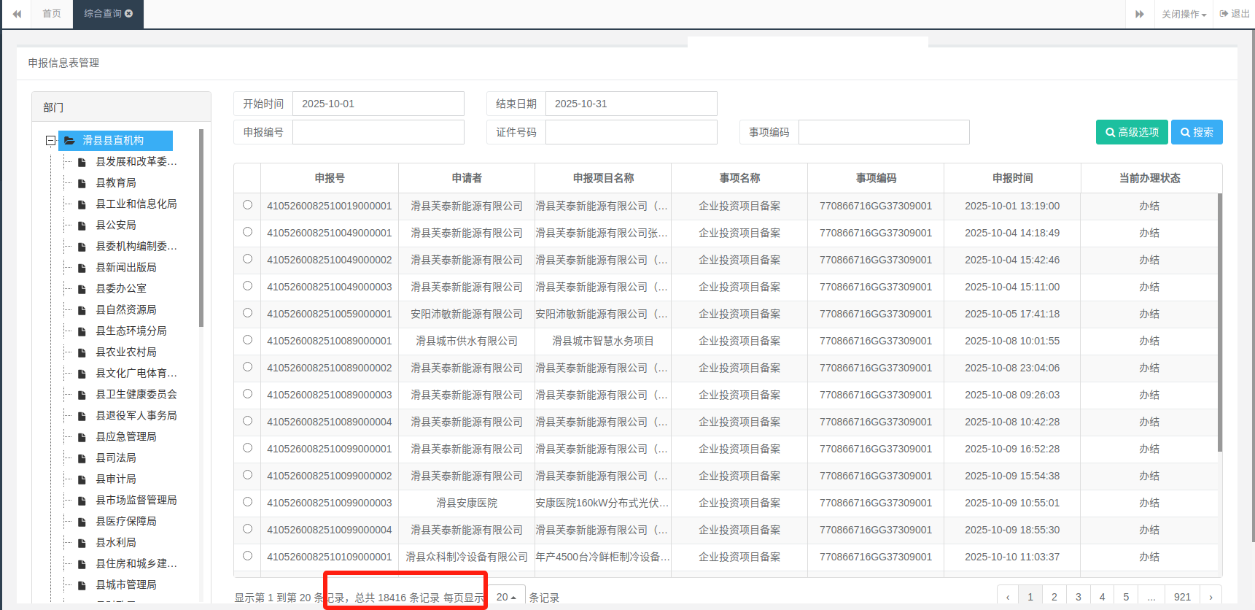Screen dimensions: 1255x610
Task: Go to page 921 in pagination
Action: [x=1182, y=597]
